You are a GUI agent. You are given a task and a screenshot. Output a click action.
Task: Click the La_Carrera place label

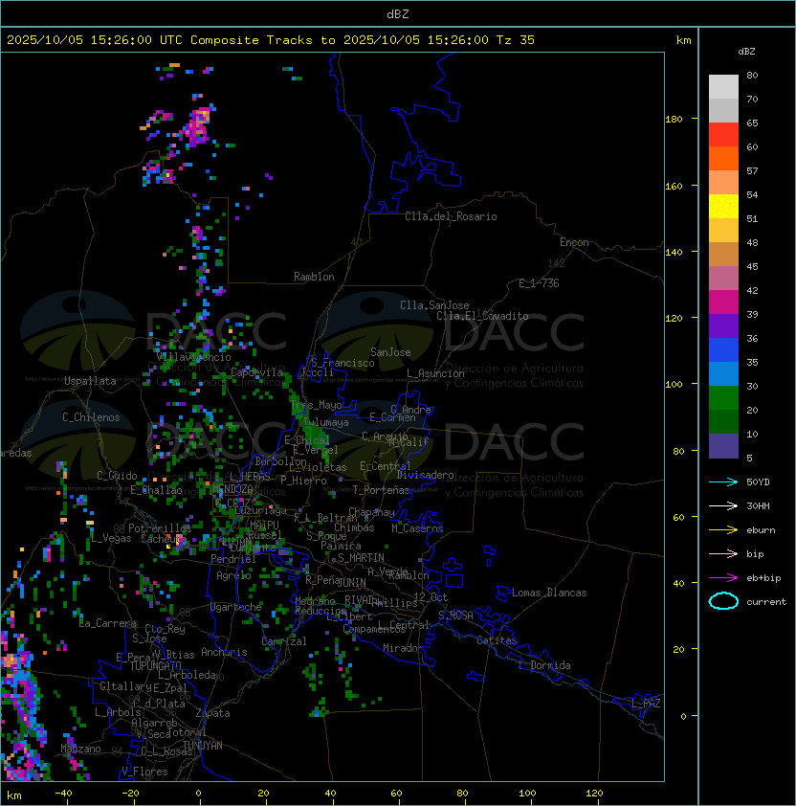108,623
